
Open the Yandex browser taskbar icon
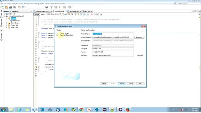pyautogui.click(x=89, y=110)
